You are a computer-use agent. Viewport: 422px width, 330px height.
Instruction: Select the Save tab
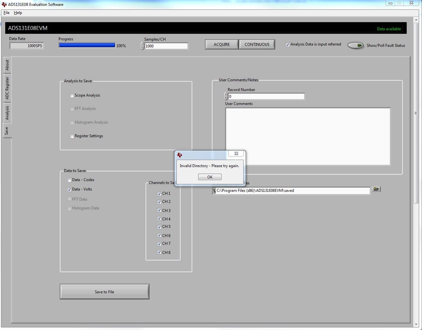[x=7, y=130]
